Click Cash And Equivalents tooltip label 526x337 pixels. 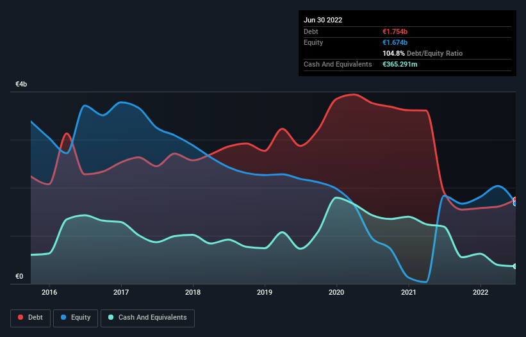coord(338,64)
